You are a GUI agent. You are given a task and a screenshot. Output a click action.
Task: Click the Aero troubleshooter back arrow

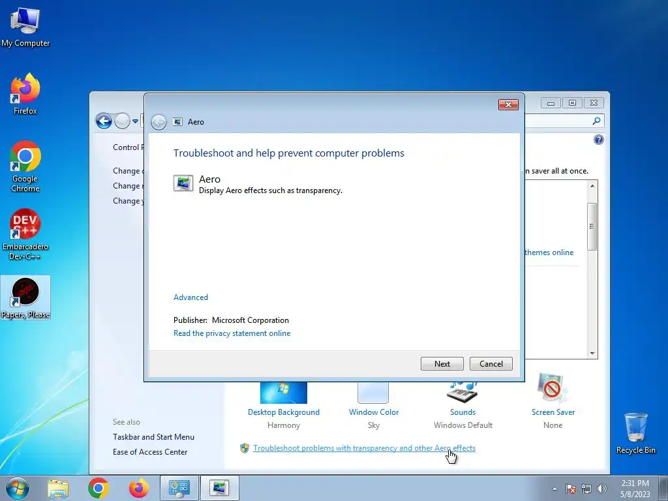[x=159, y=122]
